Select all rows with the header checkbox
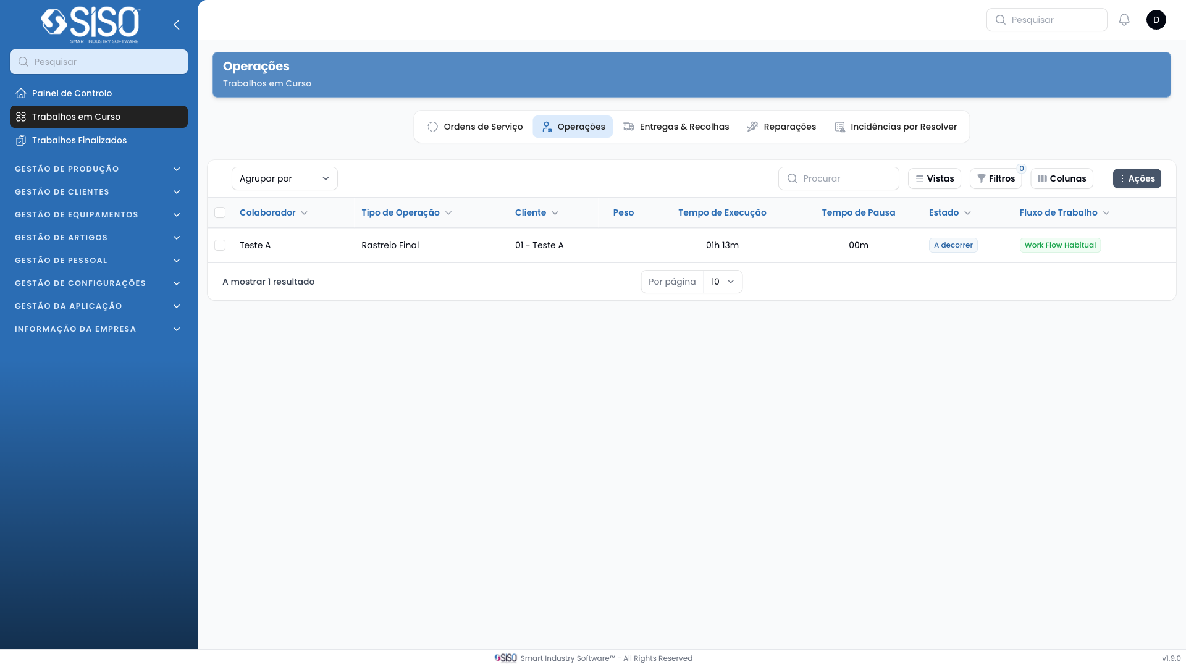1186x667 pixels. tap(220, 212)
